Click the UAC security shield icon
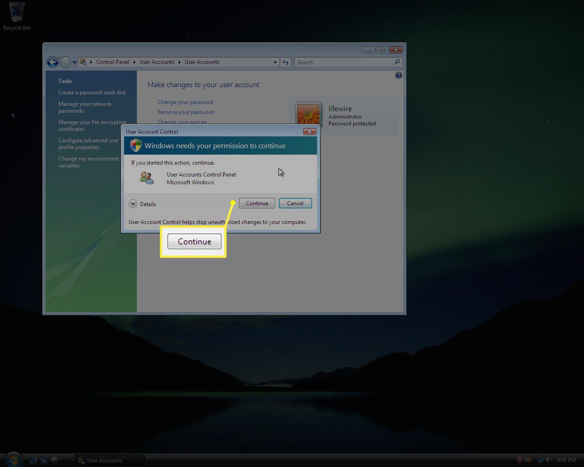584x467 pixels. coord(136,145)
